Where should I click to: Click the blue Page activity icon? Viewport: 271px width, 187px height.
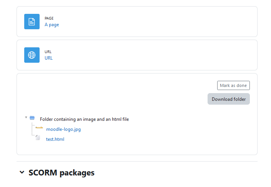32,22
